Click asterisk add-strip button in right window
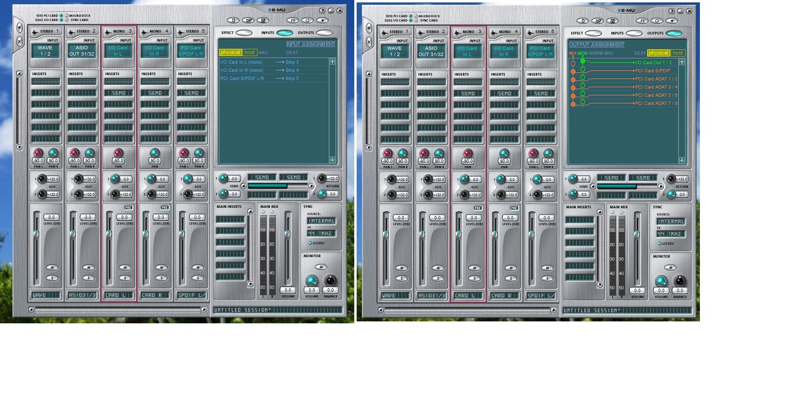 369,28
